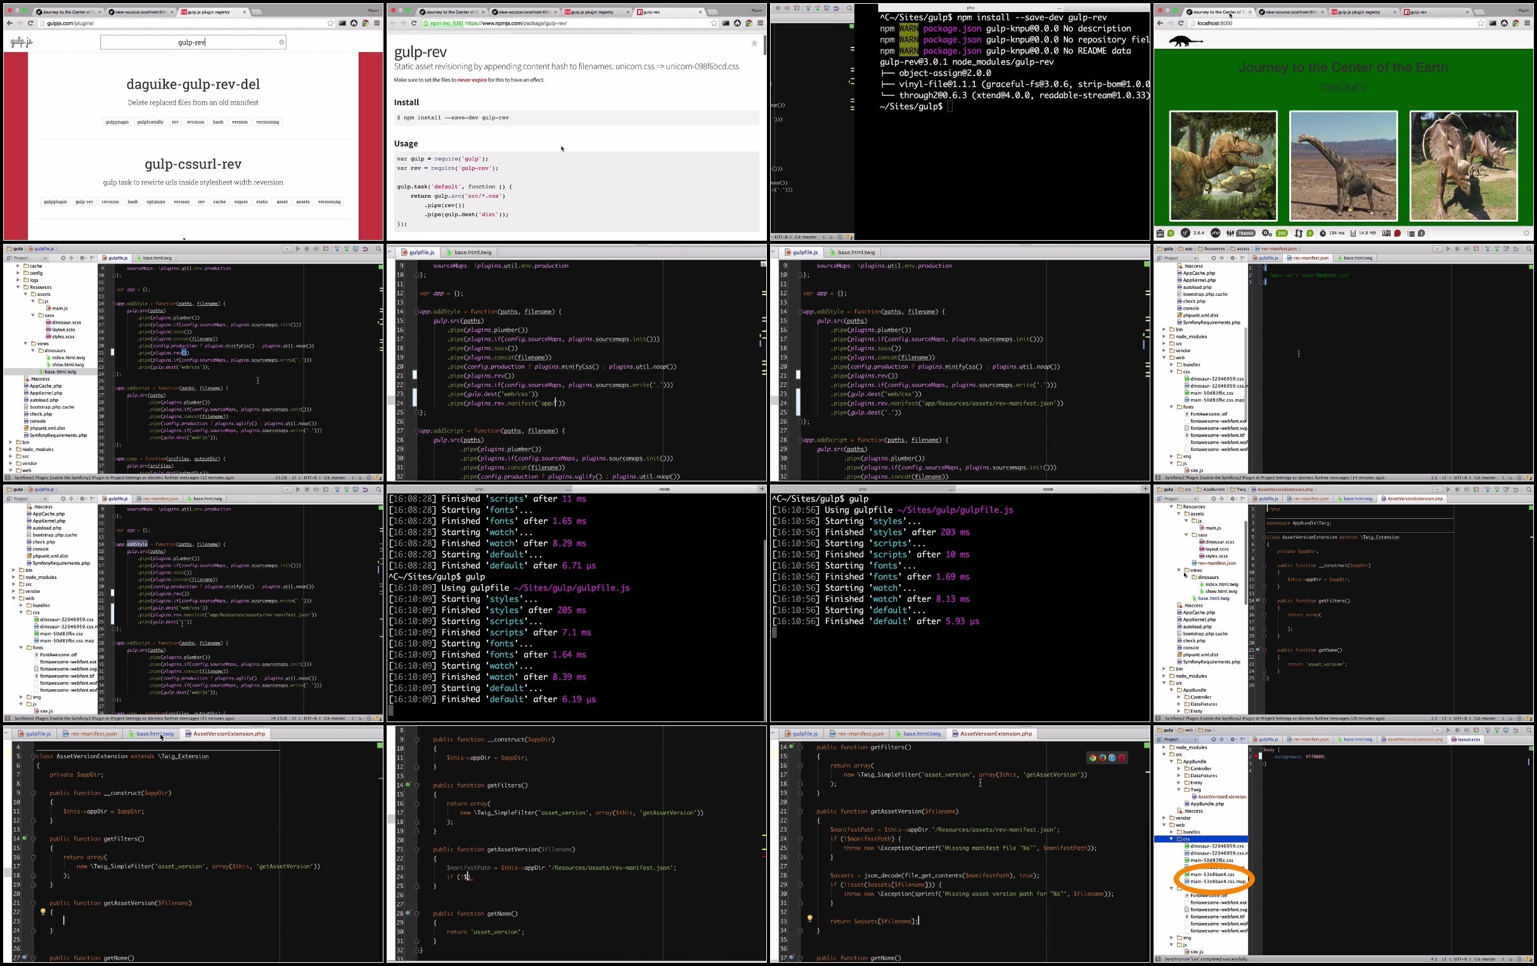1537x966 pixels.
Task: Star the gulp-rev package on npm page
Action: [x=754, y=43]
